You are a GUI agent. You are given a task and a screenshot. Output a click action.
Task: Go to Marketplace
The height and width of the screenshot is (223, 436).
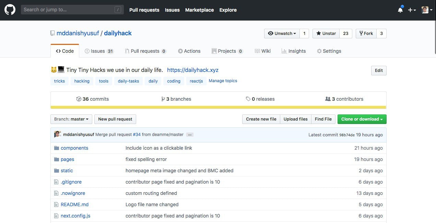coord(199,10)
